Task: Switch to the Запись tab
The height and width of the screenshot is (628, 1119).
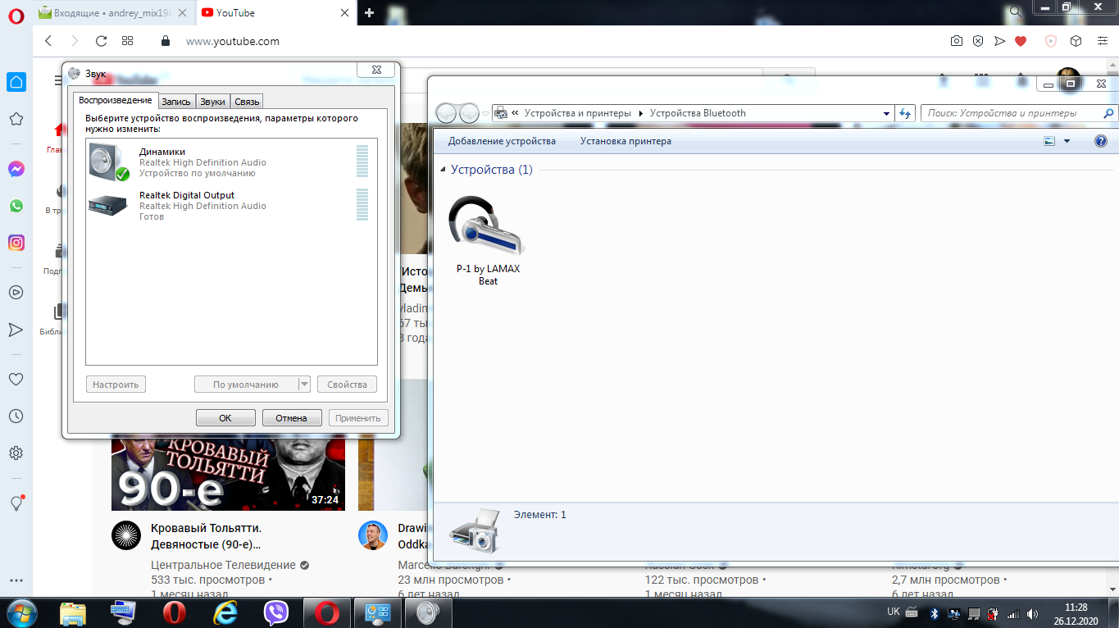Action: pos(176,102)
